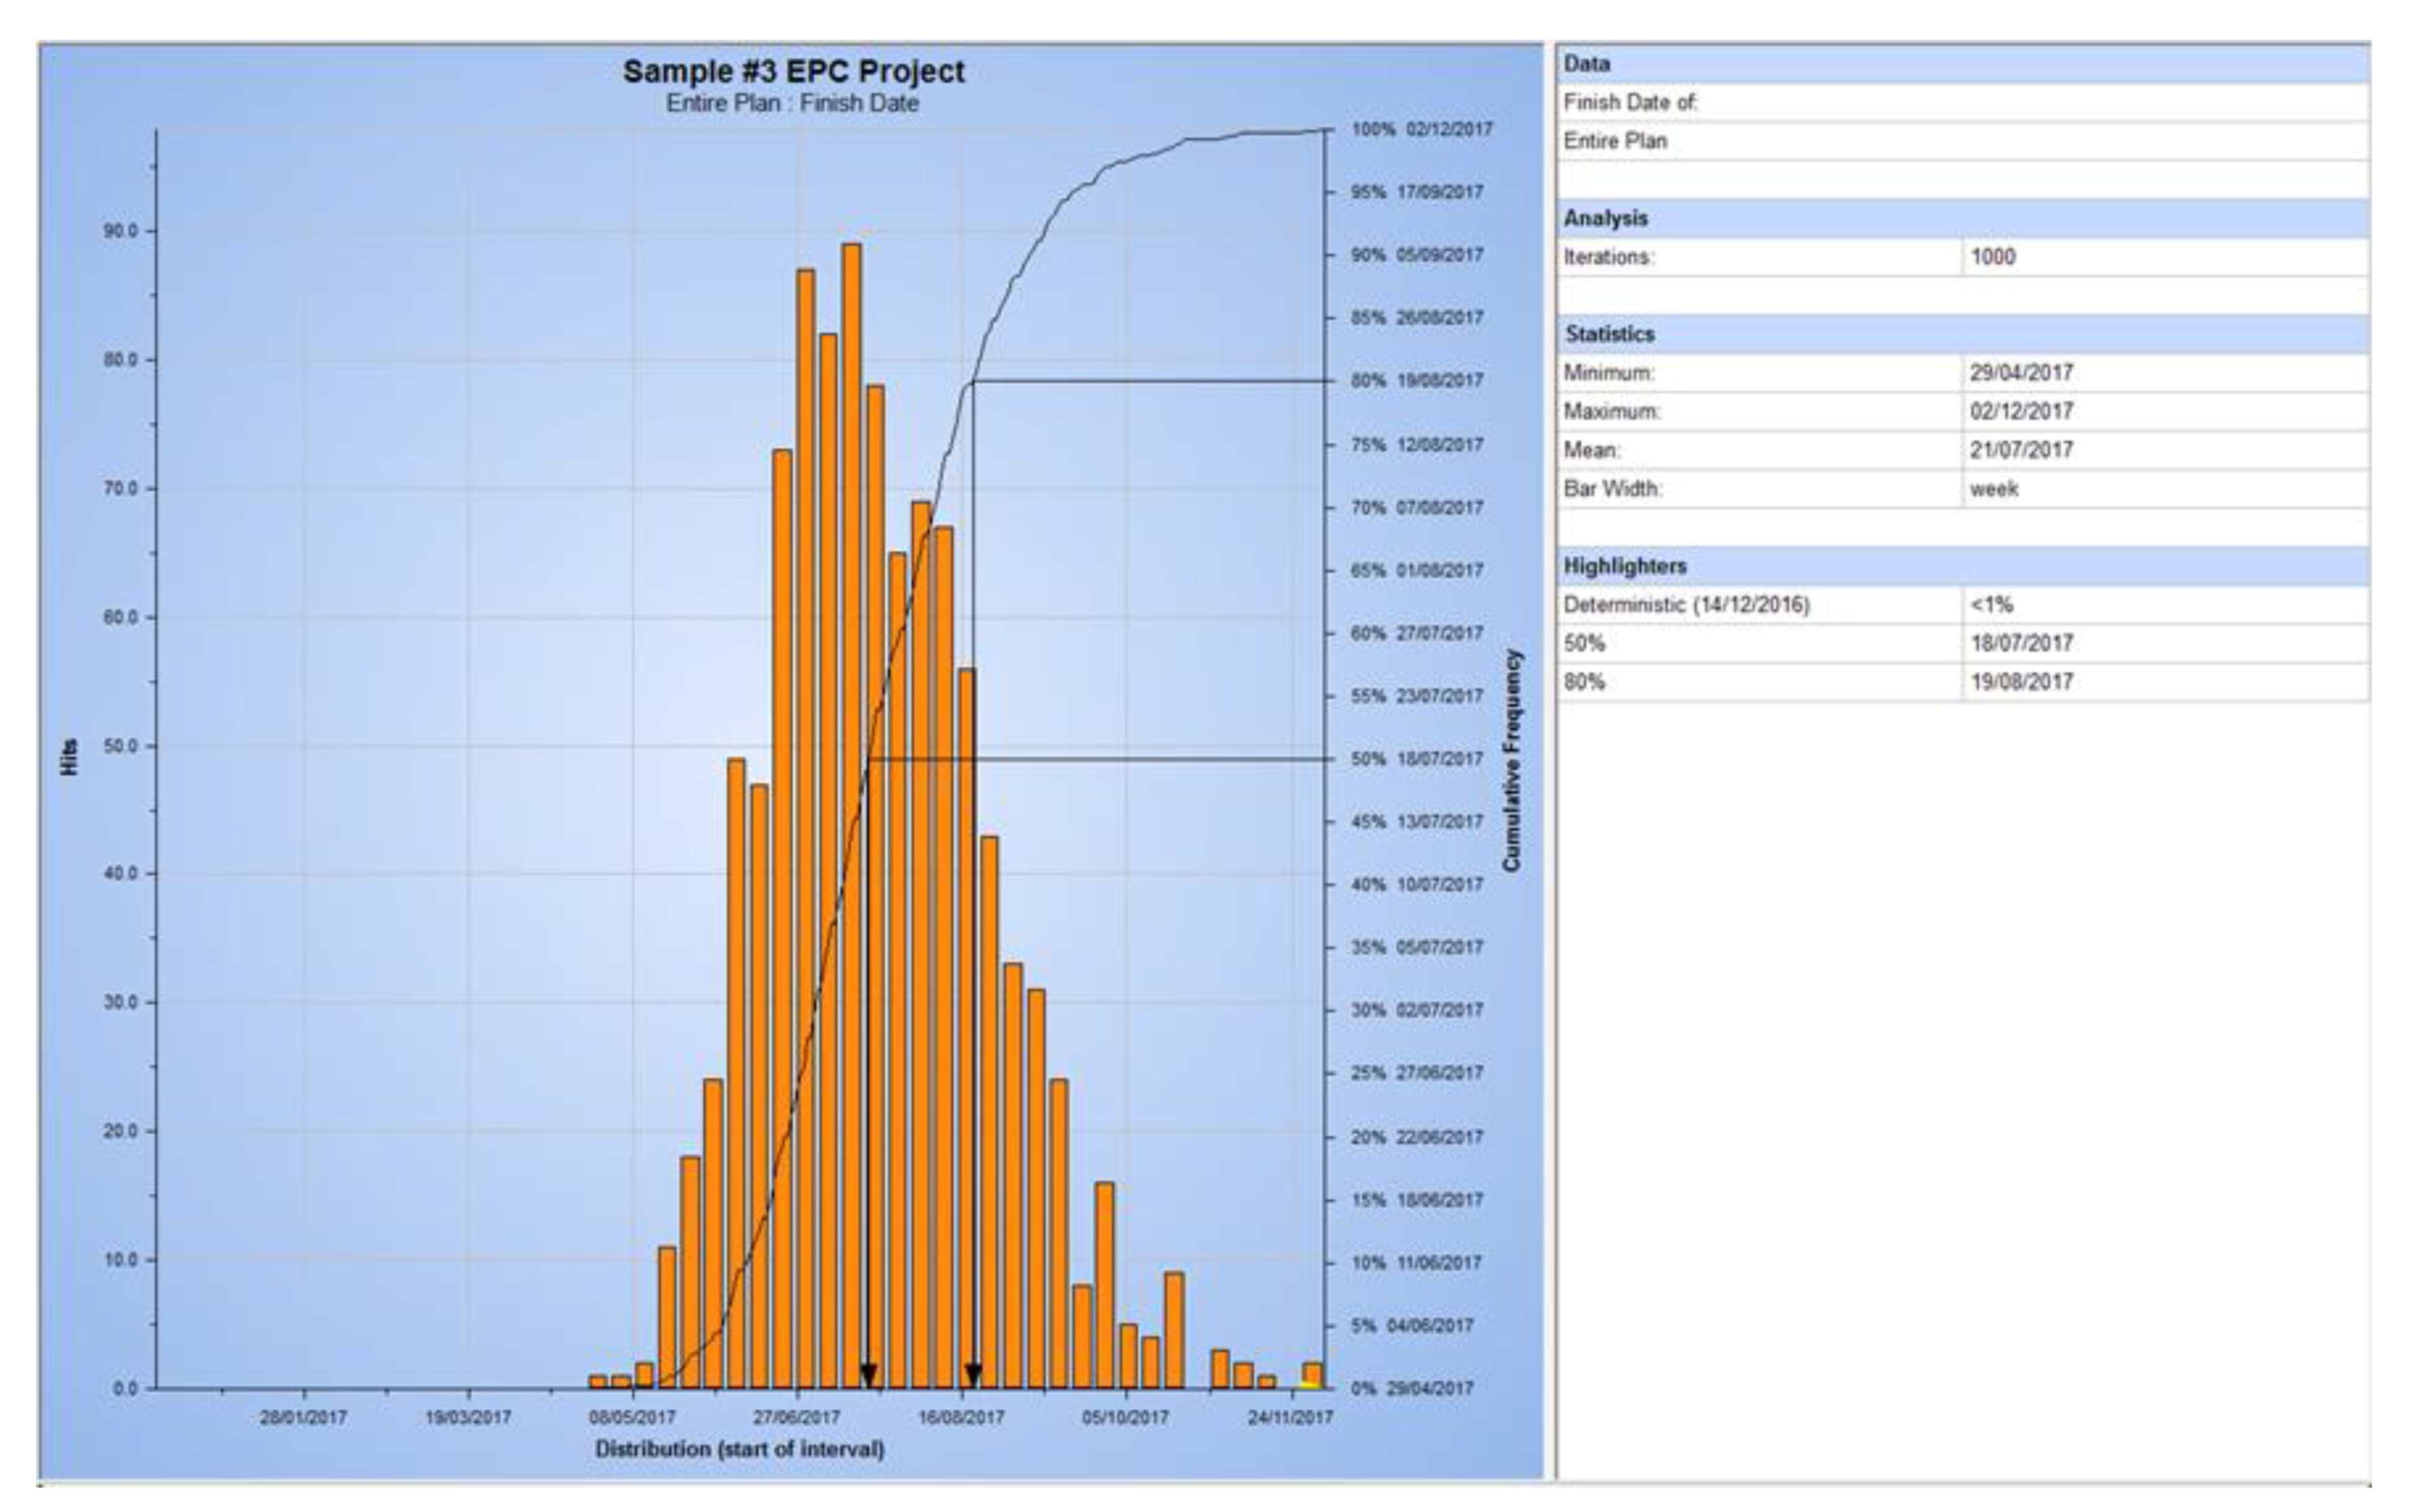Click the Minimum date 29/04/2017 cell

[2021, 373]
